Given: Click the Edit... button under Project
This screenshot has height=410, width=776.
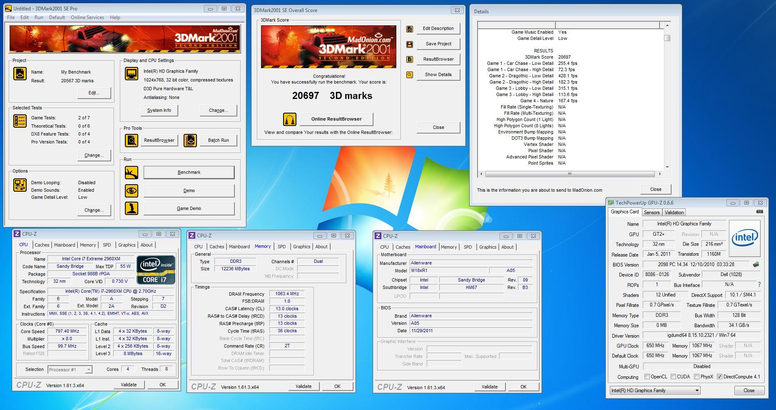Looking at the screenshot, I should tap(94, 93).
